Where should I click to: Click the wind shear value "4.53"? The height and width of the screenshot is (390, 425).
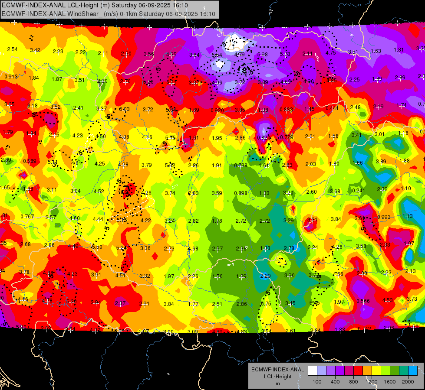387,300
